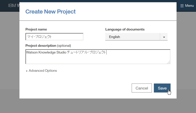This screenshot has height=113, width=196.
Task: Open the hamburger Menu icon
Action: coord(182,5)
